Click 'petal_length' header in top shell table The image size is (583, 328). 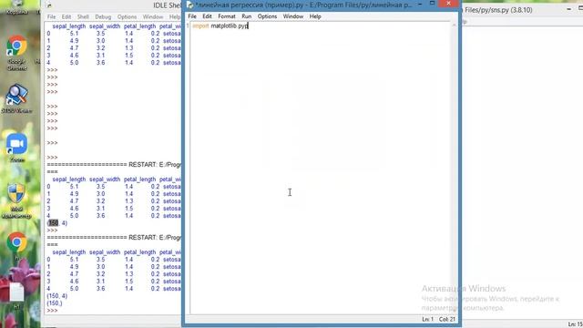(x=139, y=26)
